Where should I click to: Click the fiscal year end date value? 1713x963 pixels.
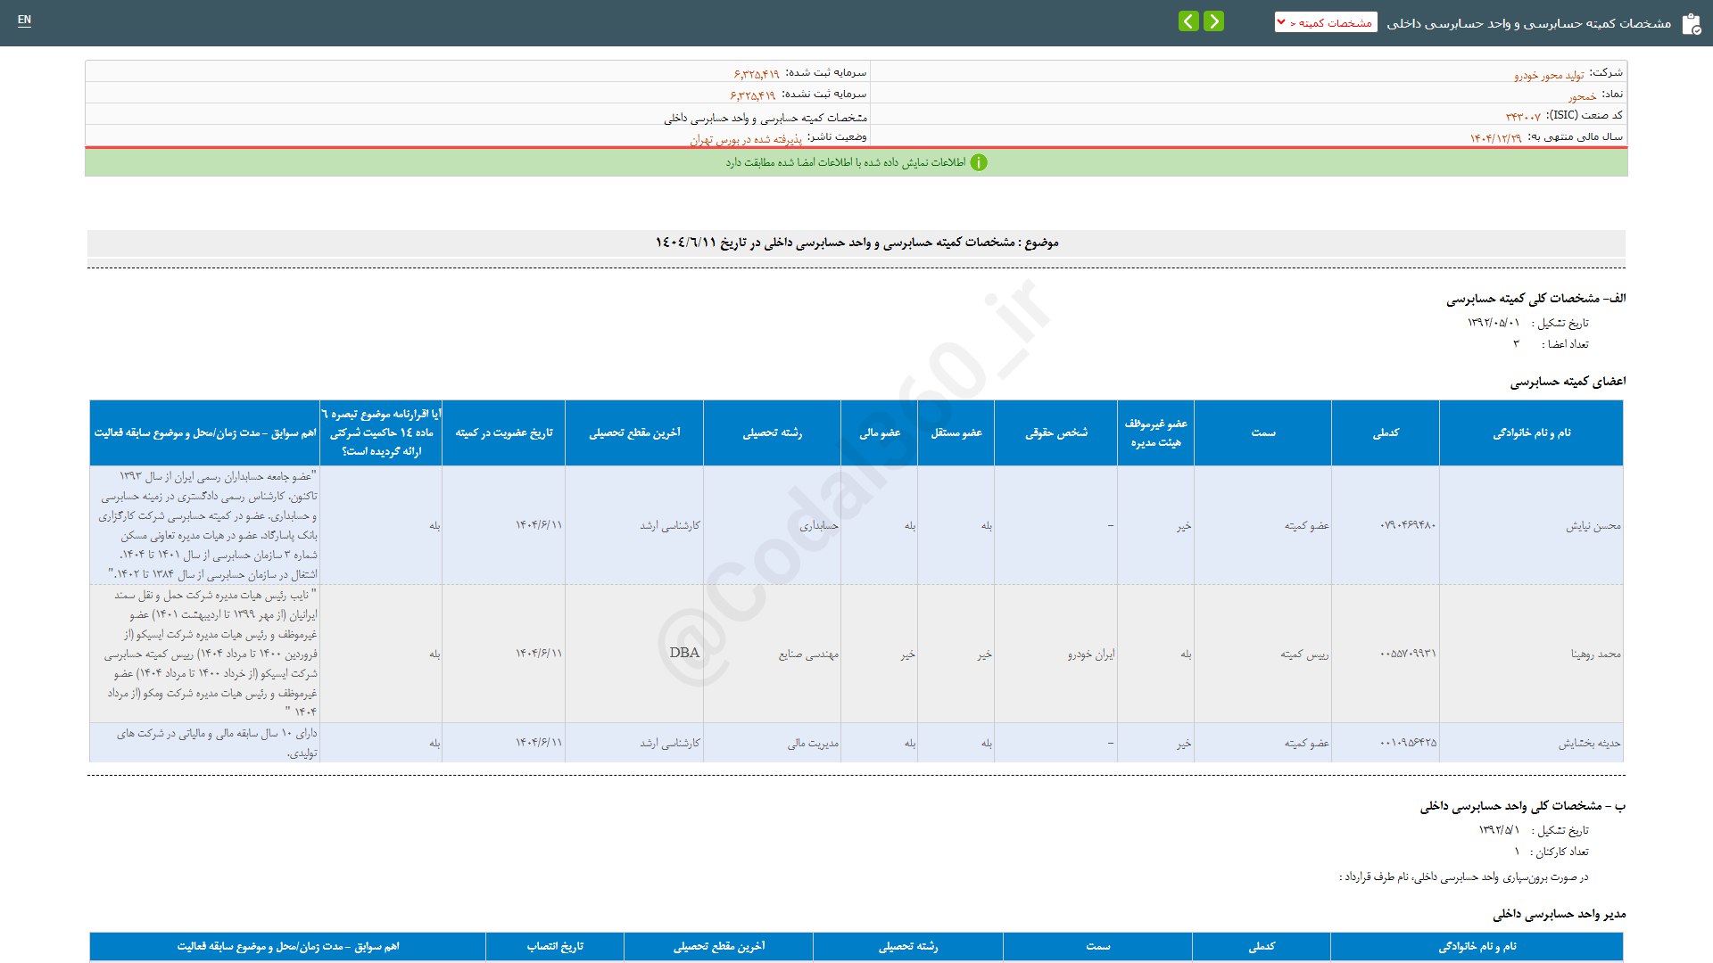[1495, 138]
